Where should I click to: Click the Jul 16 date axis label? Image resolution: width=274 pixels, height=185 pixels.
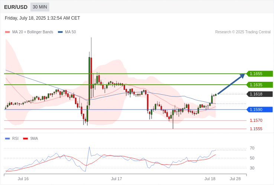click(23, 179)
